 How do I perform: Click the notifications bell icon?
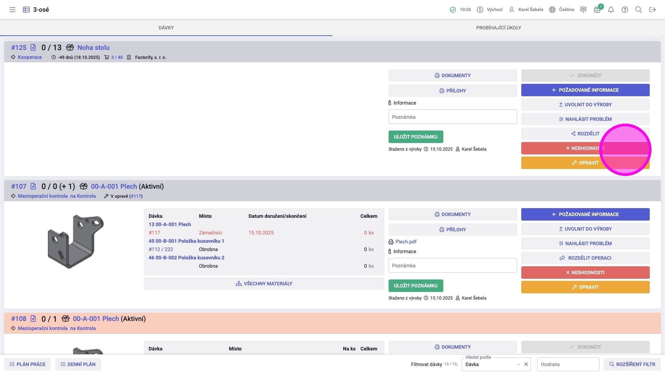click(611, 10)
